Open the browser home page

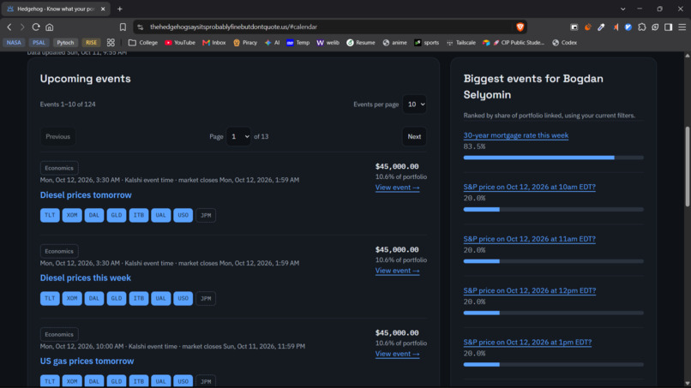pyautogui.click(x=50, y=27)
